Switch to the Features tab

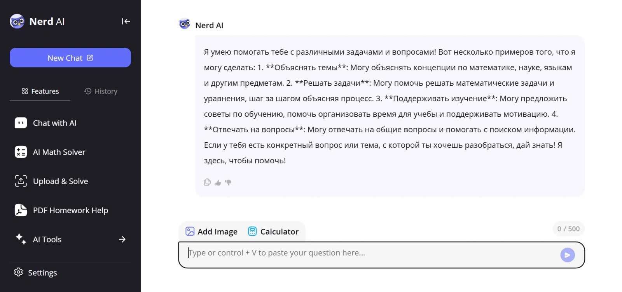coord(40,91)
